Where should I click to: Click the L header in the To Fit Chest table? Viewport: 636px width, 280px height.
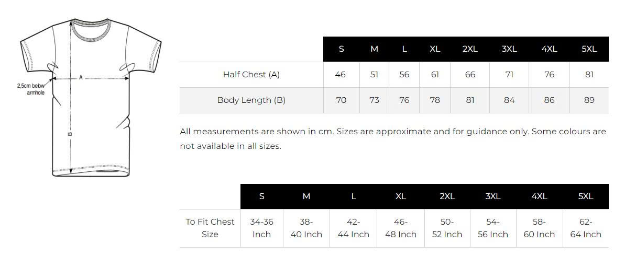[353, 196]
